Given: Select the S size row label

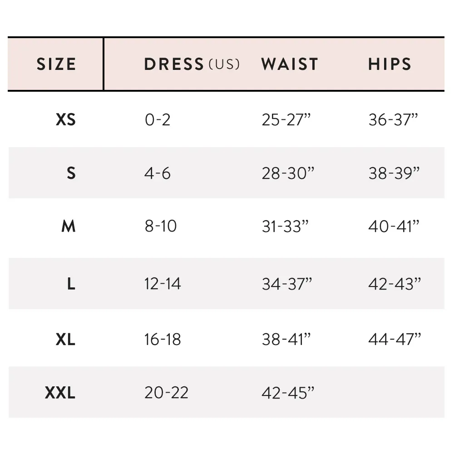Looking at the screenshot, I should coord(71,173).
